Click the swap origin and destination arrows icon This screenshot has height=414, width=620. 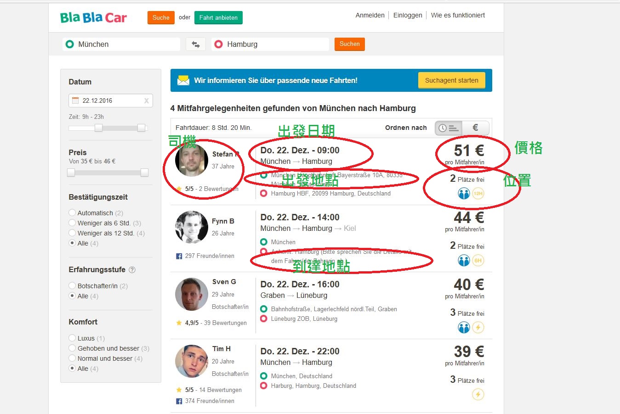(195, 44)
